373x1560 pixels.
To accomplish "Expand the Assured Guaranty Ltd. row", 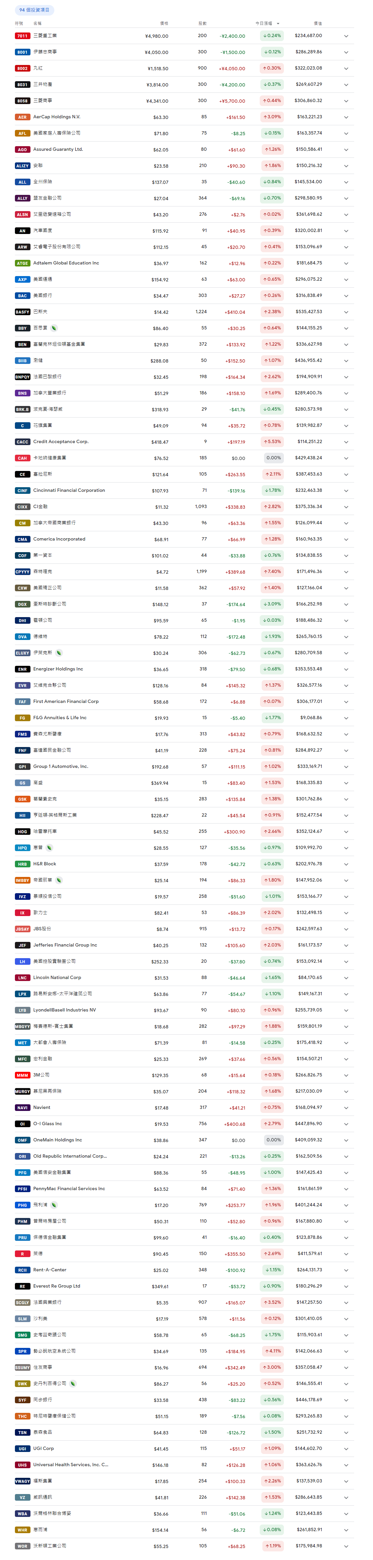I will [x=346, y=149].
